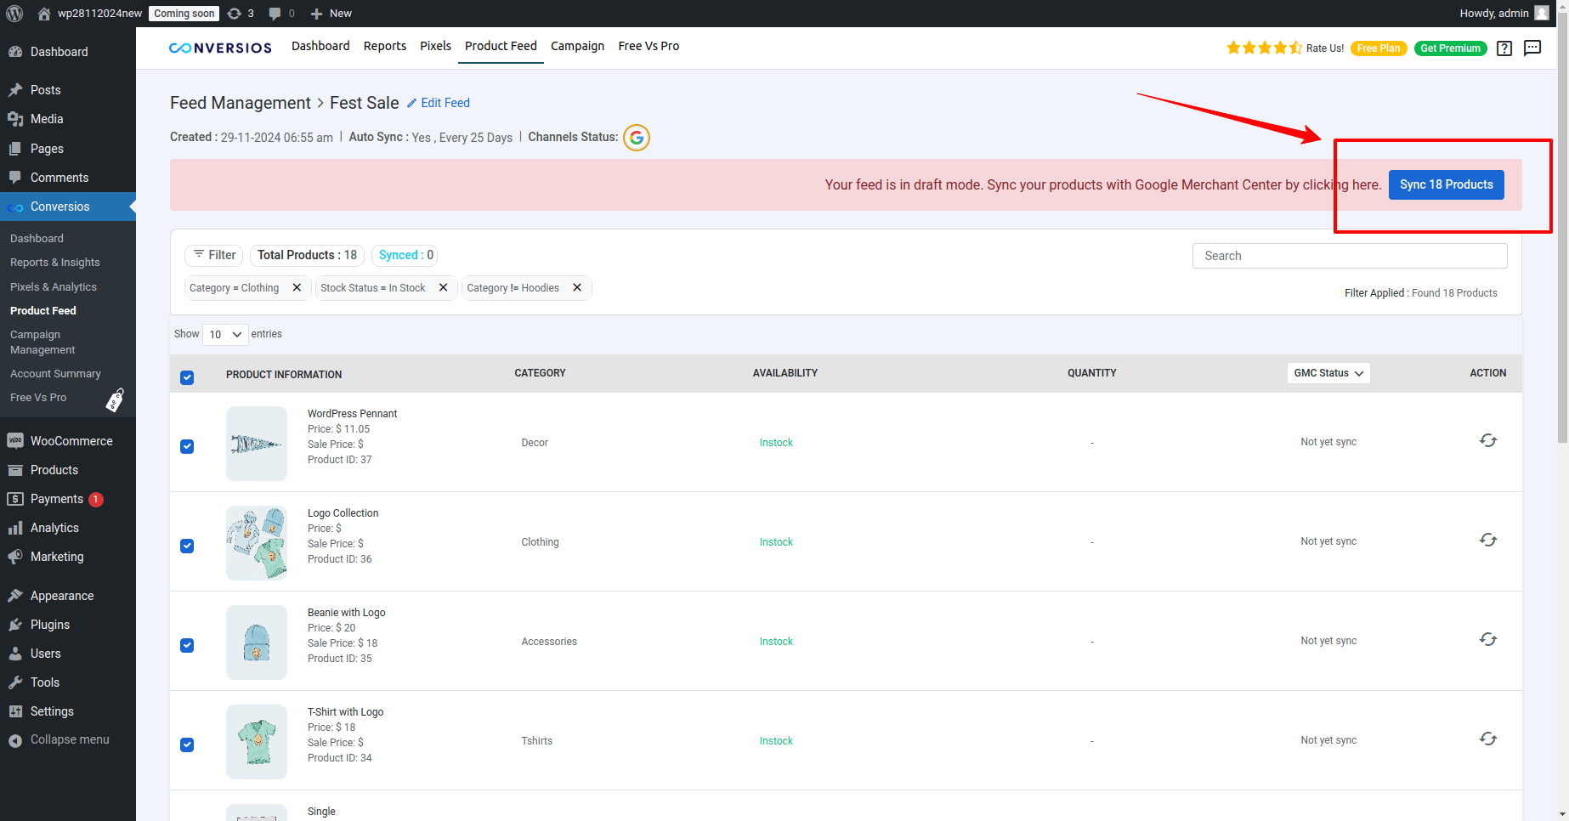The height and width of the screenshot is (821, 1569).
Task: Open the help question mark icon
Action: pyautogui.click(x=1504, y=48)
